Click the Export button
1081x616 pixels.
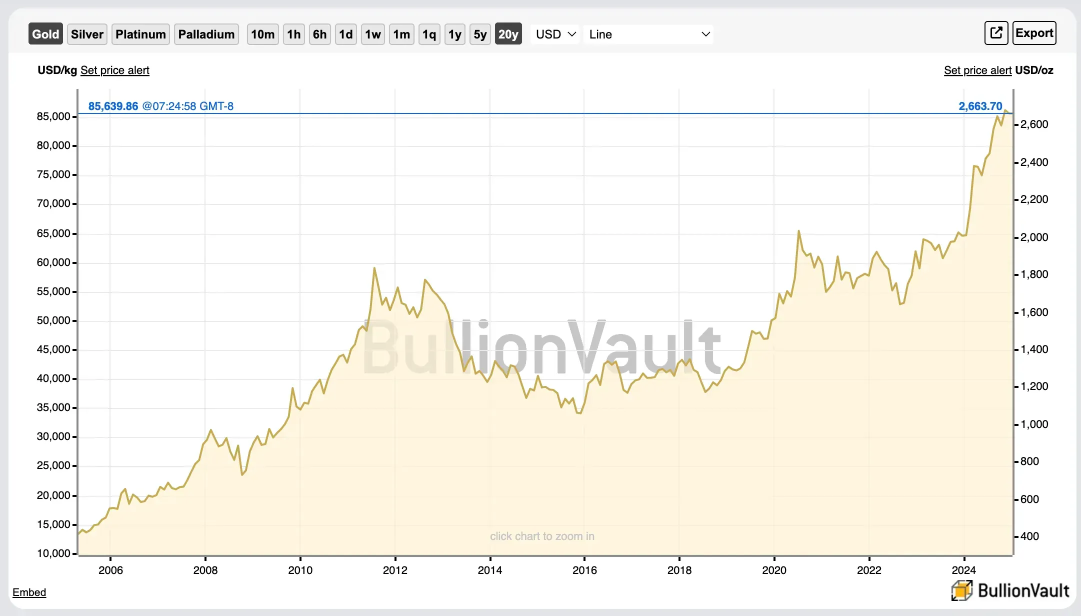click(1034, 33)
